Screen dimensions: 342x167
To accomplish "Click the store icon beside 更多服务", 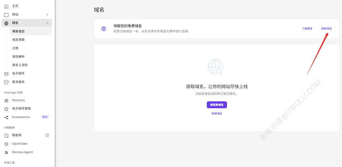I will (x=6, y=82).
